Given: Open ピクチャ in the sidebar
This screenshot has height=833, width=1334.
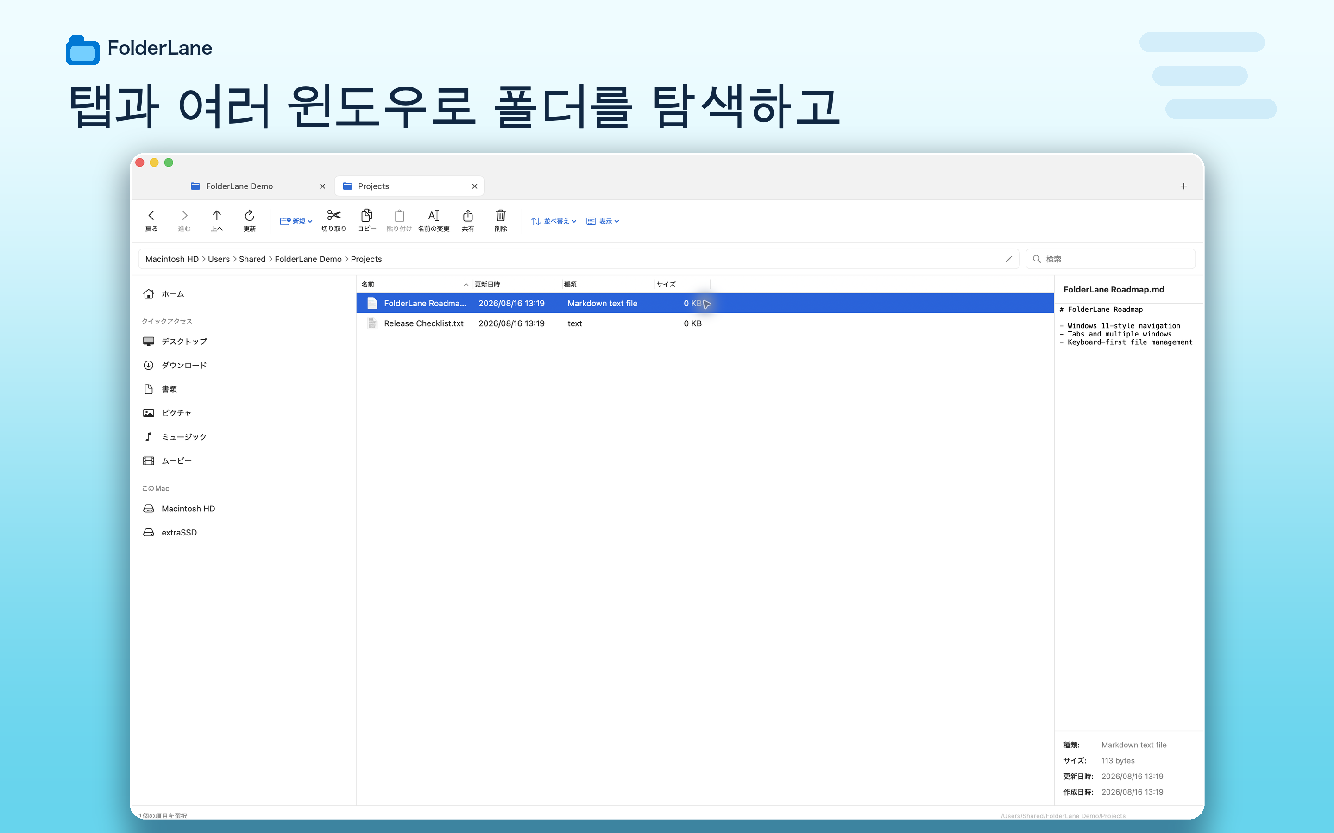Looking at the screenshot, I should coord(243,413).
